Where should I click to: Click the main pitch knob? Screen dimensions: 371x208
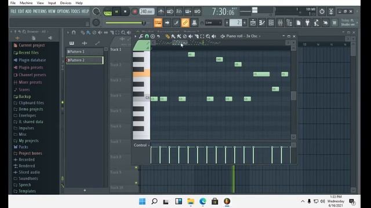pyautogui.click(x=96, y=23)
